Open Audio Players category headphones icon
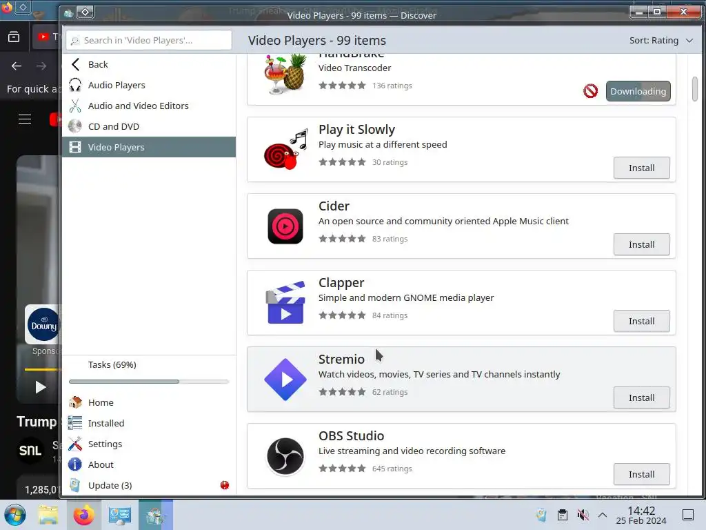This screenshot has width=706, height=530. [75, 85]
